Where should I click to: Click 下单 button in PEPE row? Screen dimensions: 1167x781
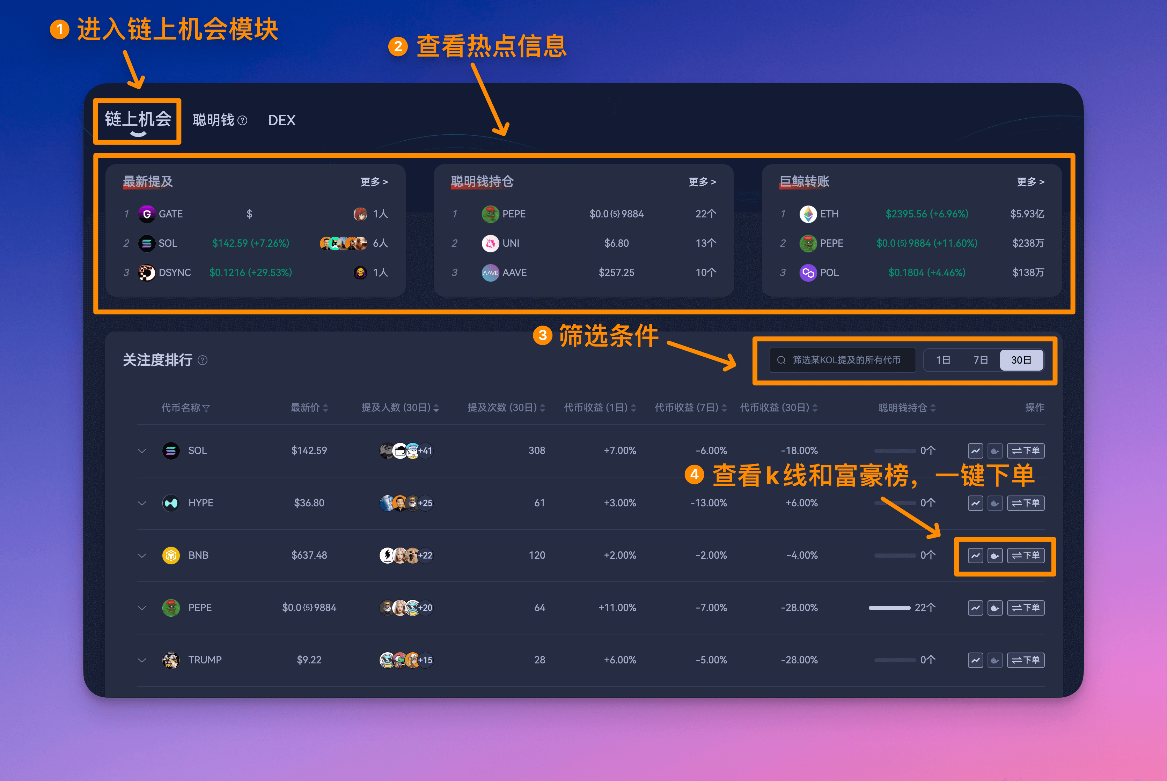click(x=1026, y=608)
